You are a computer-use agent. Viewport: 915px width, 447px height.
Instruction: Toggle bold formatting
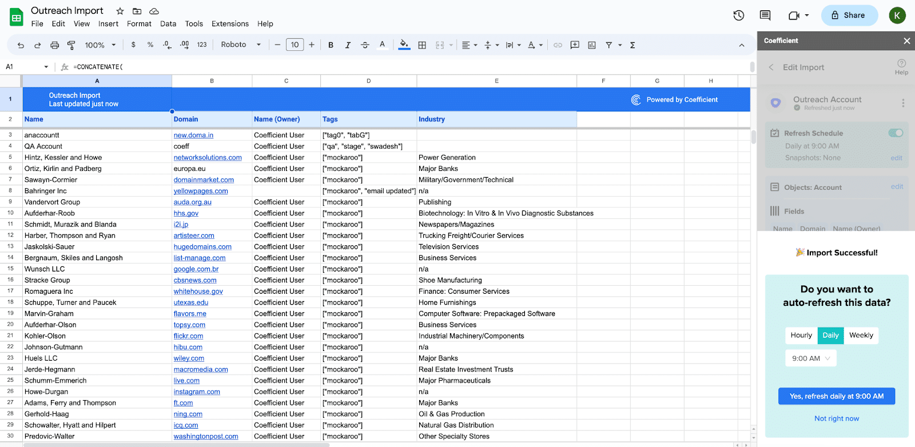[331, 45]
